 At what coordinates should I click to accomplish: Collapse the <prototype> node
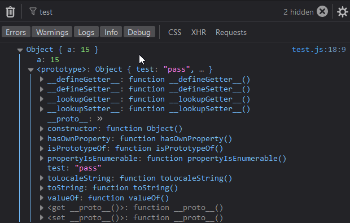(x=31, y=70)
